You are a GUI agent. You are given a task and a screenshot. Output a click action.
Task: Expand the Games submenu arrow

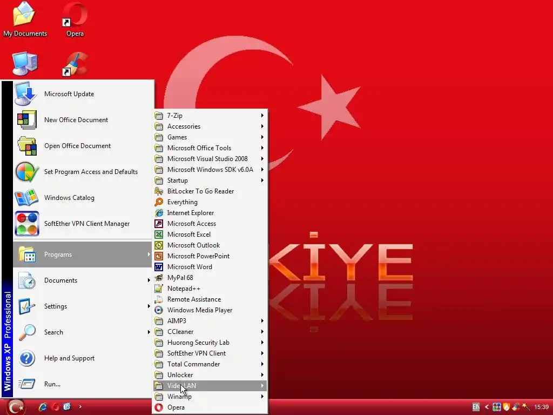pos(262,137)
